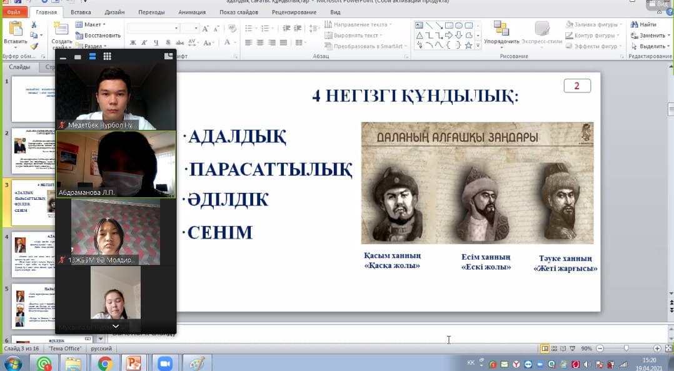Switch Zoom to gallery grid view
This screenshot has width=674, height=371.
[108, 56]
